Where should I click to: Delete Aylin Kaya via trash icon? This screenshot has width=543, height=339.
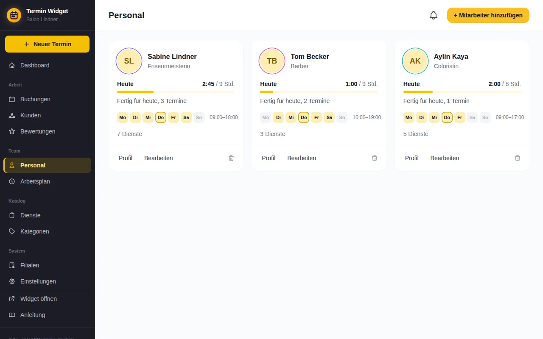point(518,158)
